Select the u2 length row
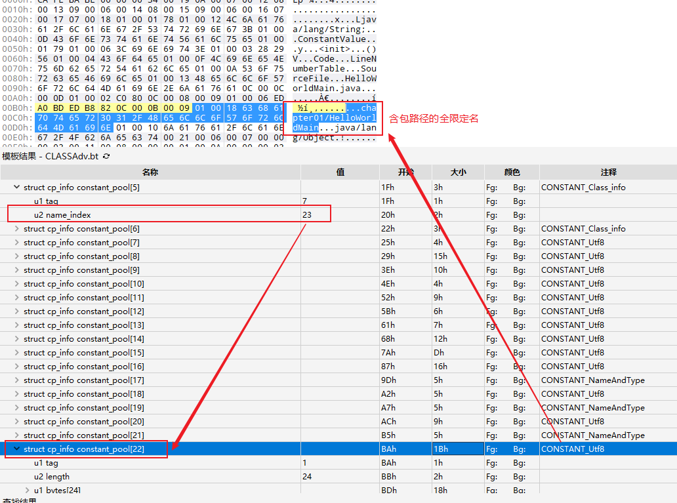This screenshot has width=677, height=503. point(51,477)
